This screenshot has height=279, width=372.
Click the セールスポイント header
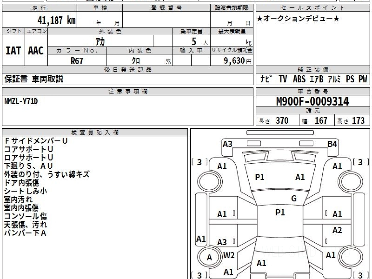pos(313,8)
